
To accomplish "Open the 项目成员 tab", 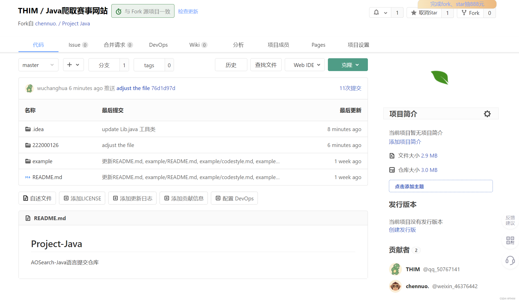I will [x=278, y=45].
